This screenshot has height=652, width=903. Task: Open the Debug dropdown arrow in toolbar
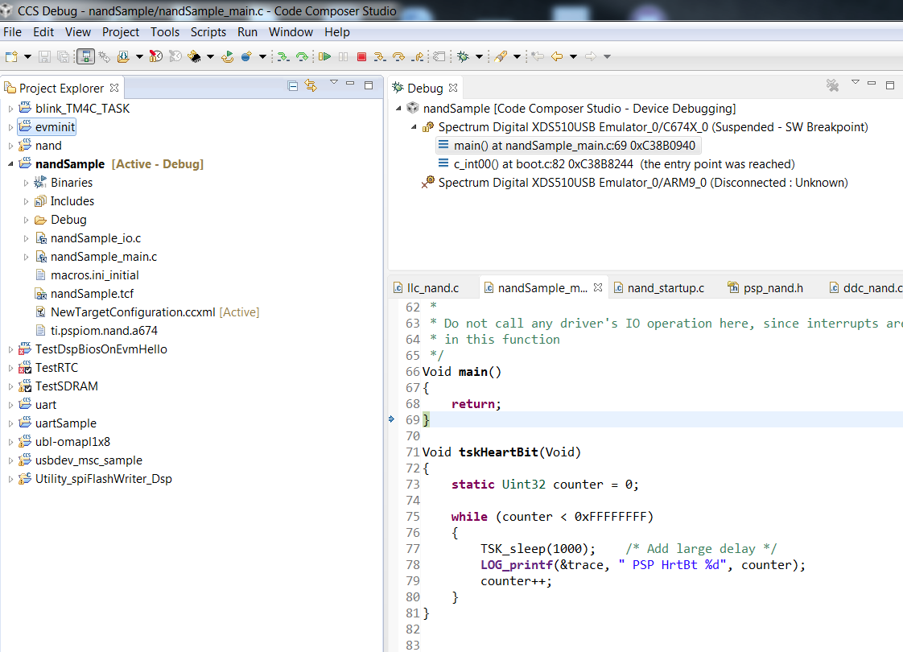[x=479, y=56]
